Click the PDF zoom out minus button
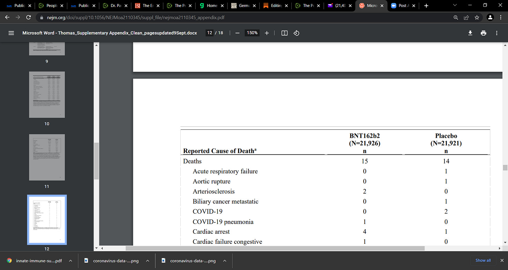The height and width of the screenshot is (270, 508). [237, 33]
